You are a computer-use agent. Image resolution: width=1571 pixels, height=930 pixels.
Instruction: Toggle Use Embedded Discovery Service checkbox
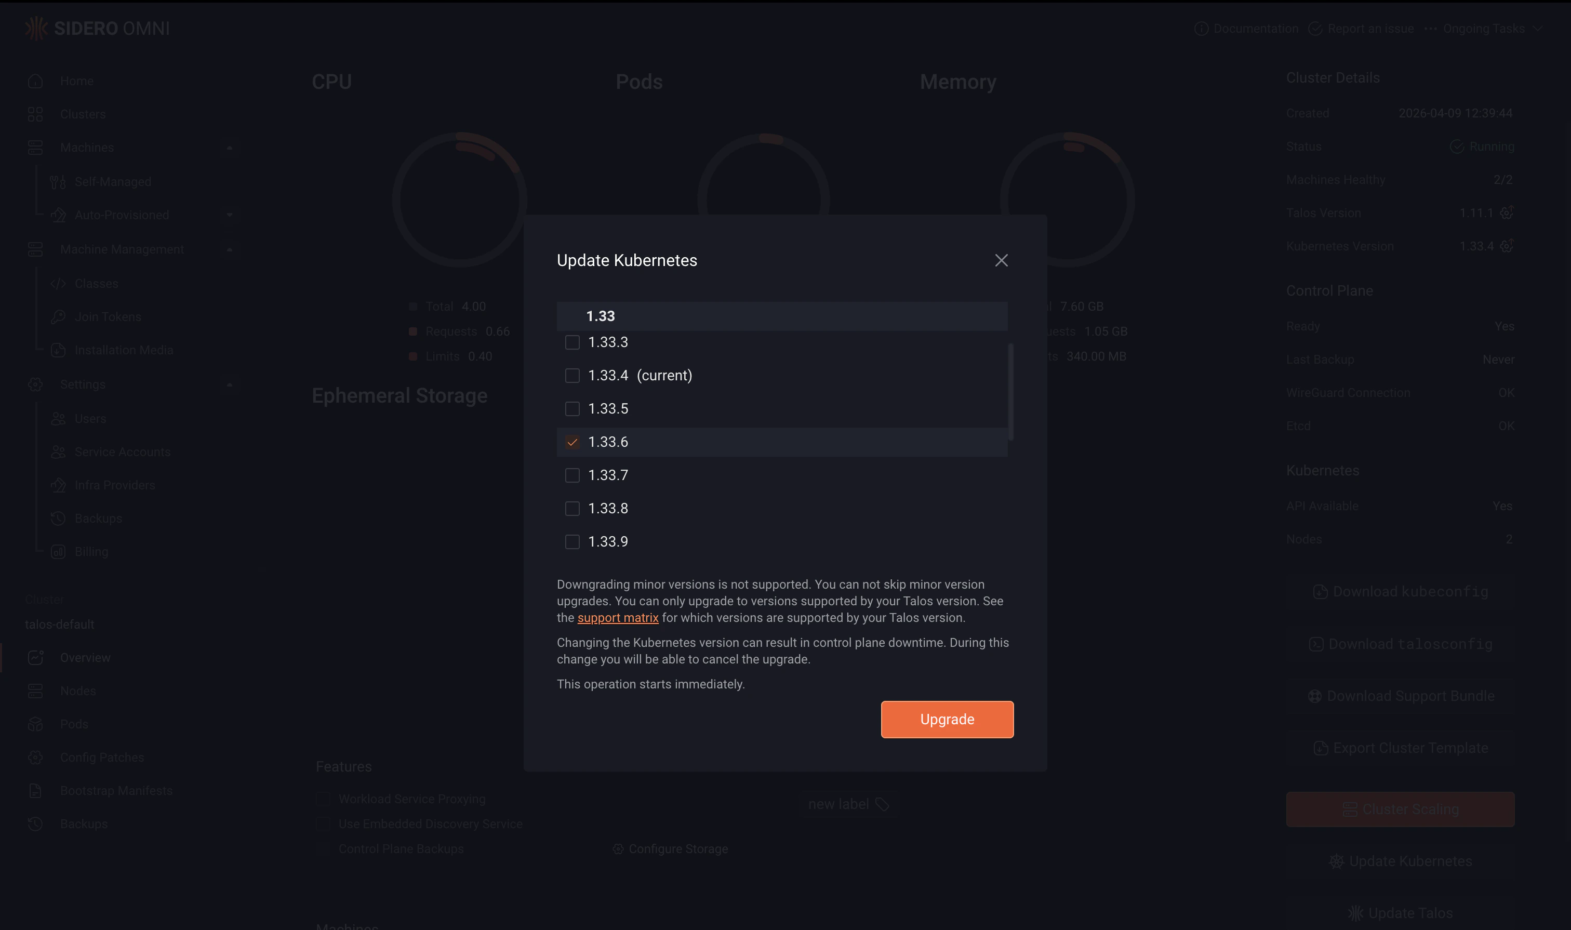click(323, 824)
